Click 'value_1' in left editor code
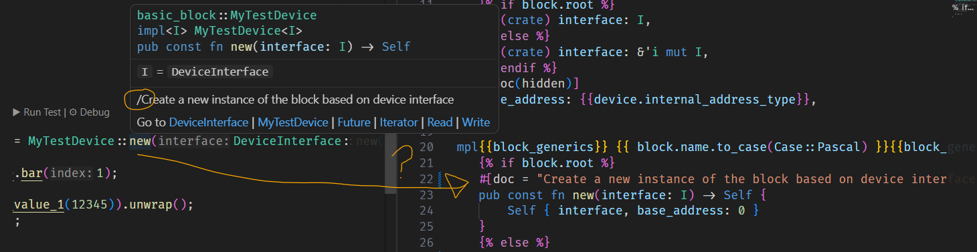Image resolution: width=977 pixels, height=252 pixels. point(38,205)
